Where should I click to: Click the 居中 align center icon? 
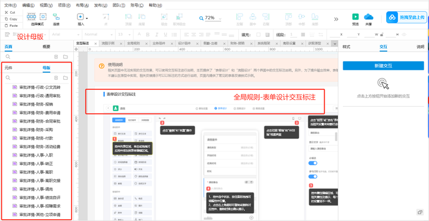pyautogui.click(x=253, y=17)
